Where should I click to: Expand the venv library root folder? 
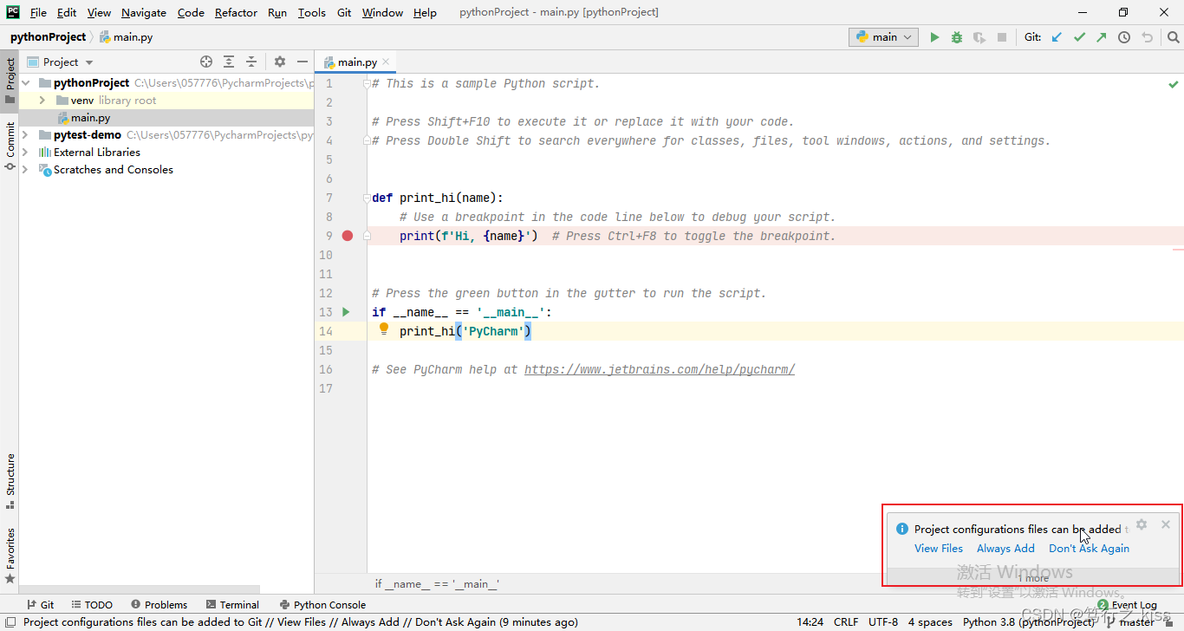(x=41, y=100)
